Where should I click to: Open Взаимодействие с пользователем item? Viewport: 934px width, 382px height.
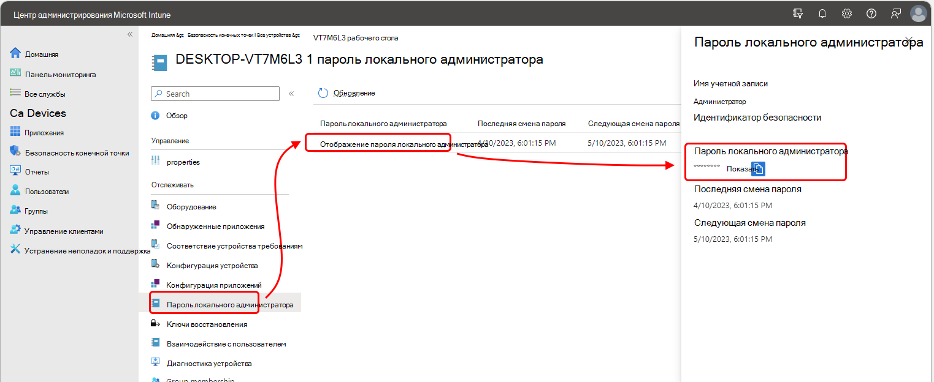226,344
